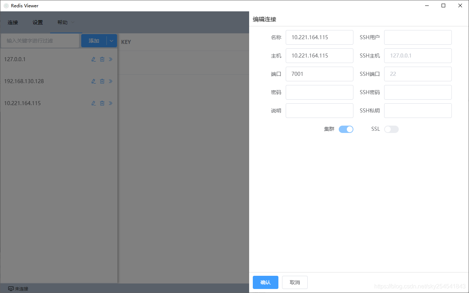
Task: Focus the SSH用户 input field
Action: pyautogui.click(x=418, y=37)
